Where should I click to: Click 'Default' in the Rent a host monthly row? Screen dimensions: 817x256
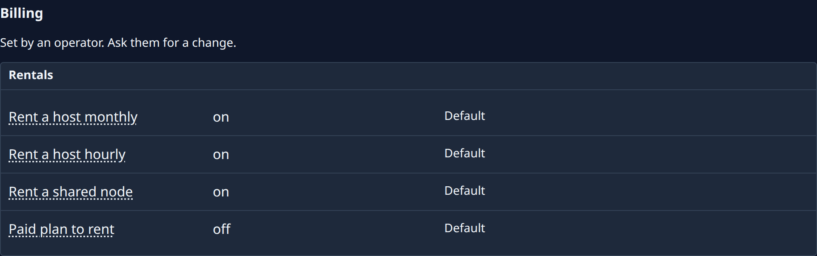click(x=465, y=116)
